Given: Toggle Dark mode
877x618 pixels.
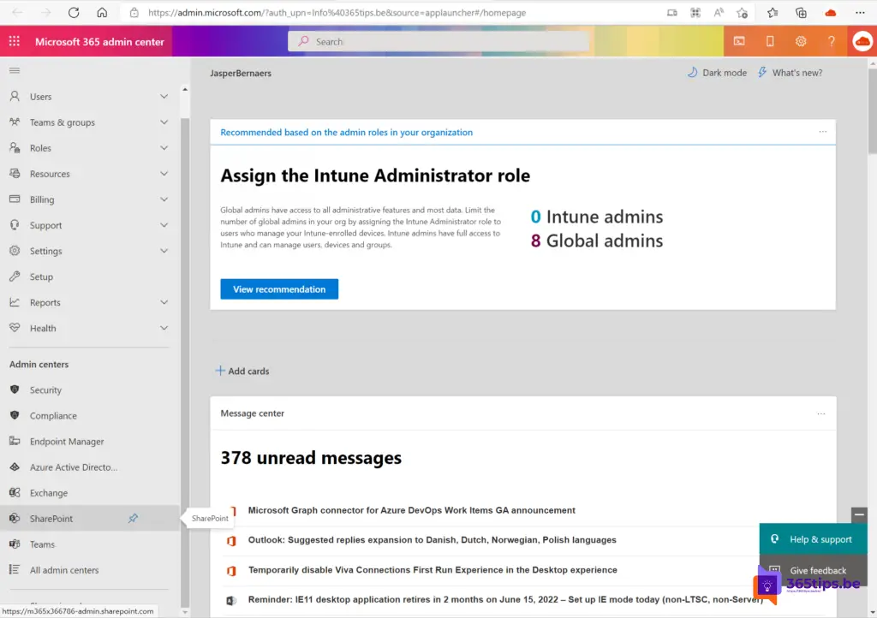Looking at the screenshot, I should [717, 73].
